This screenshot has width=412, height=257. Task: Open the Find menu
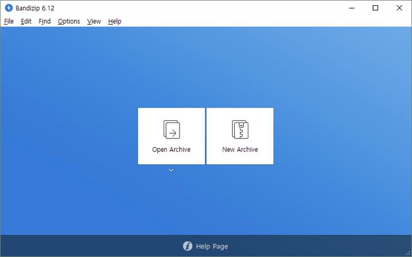click(x=45, y=21)
